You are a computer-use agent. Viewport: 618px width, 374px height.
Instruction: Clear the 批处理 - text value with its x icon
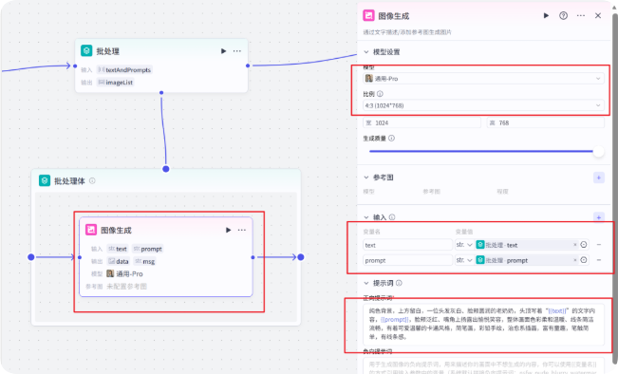(575, 245)
